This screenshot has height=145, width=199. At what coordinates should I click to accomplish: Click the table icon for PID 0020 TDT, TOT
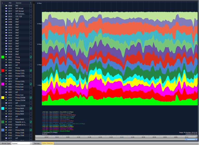[6, 17]
